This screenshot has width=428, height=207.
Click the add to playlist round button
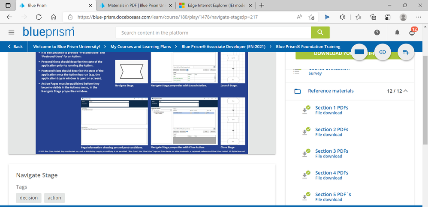pos(406,52)
